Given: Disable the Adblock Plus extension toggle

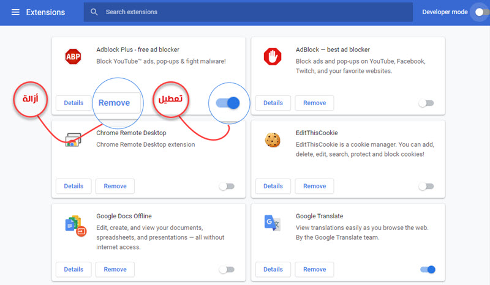Looking at the screenshot, I should (228, 103).
